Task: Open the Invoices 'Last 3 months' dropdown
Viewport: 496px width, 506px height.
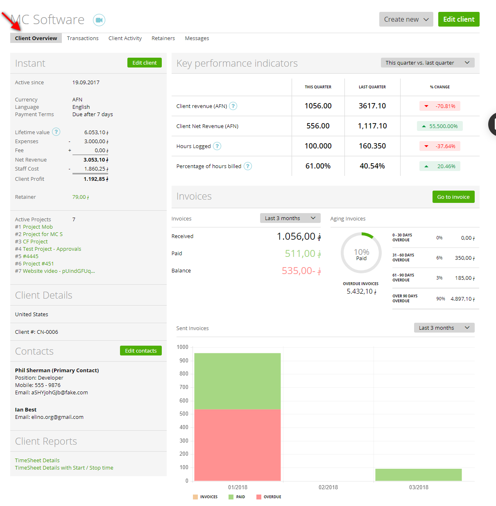Action: pos(290,218)
